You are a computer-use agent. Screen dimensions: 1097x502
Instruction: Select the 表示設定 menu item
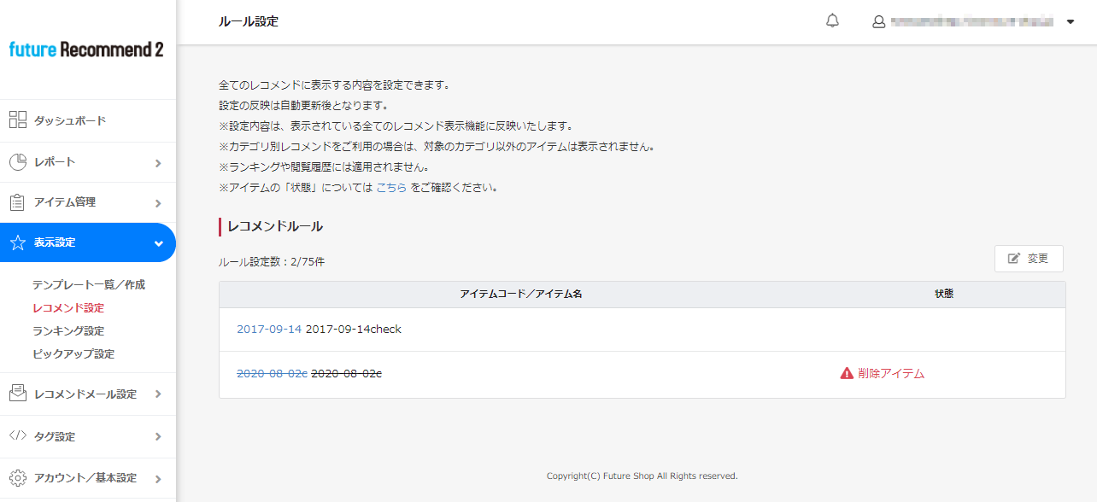[88, 242]
